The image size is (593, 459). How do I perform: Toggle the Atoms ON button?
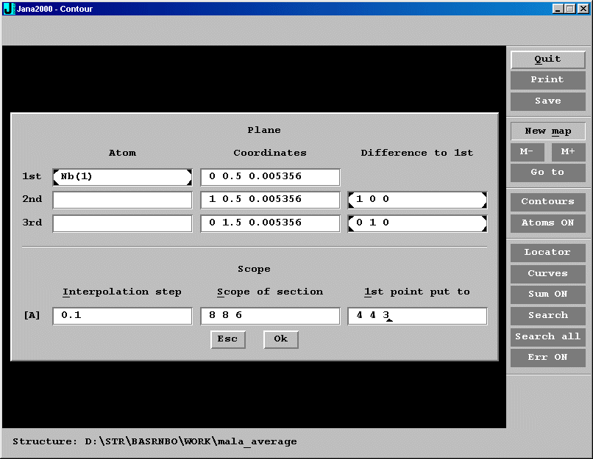tap(547, 223)
